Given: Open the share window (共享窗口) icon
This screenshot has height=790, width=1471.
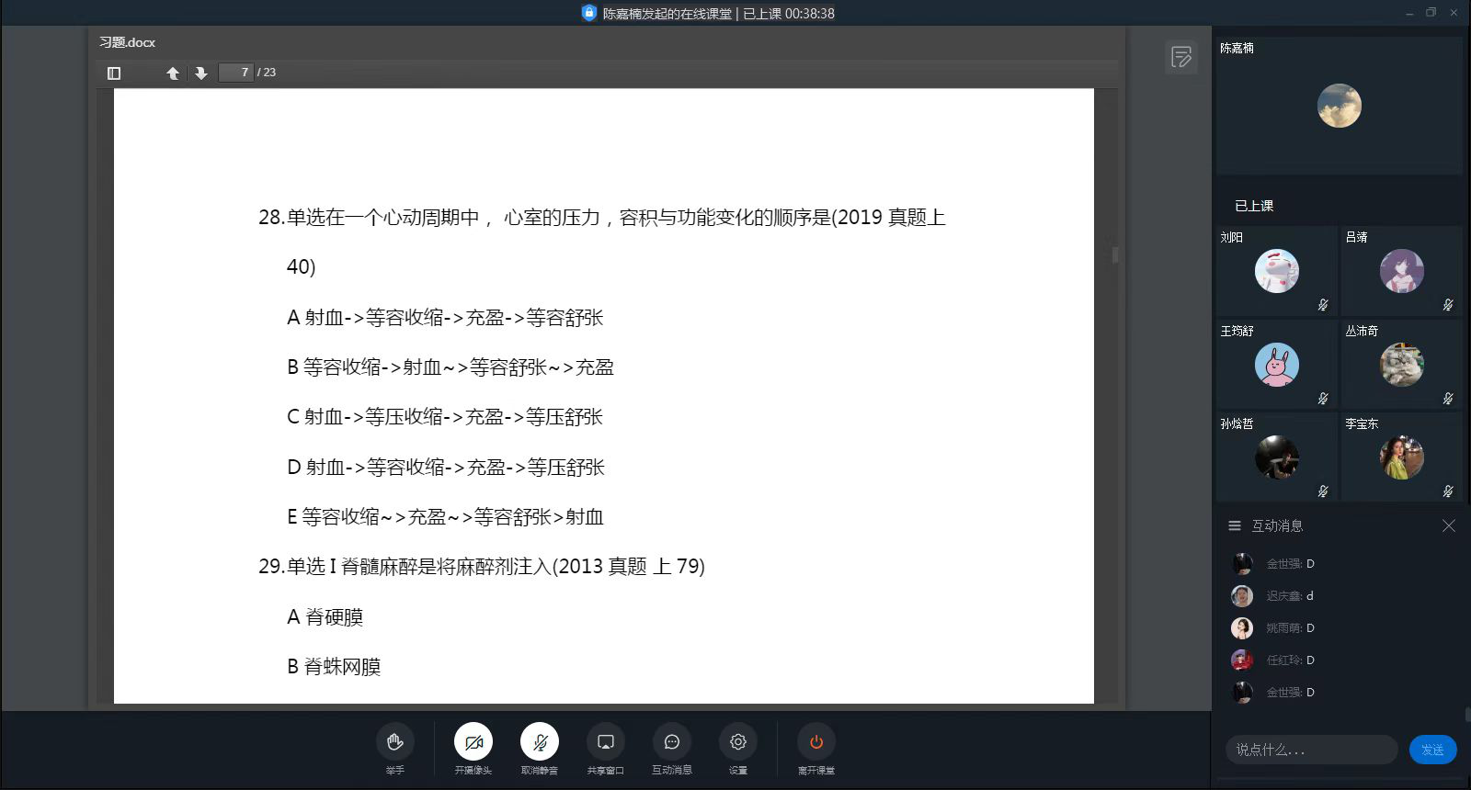Looking at the screenshot, I should click(605, 742).
